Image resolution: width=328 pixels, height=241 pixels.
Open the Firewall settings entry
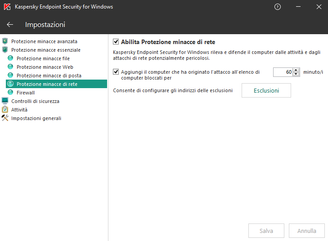26,93
